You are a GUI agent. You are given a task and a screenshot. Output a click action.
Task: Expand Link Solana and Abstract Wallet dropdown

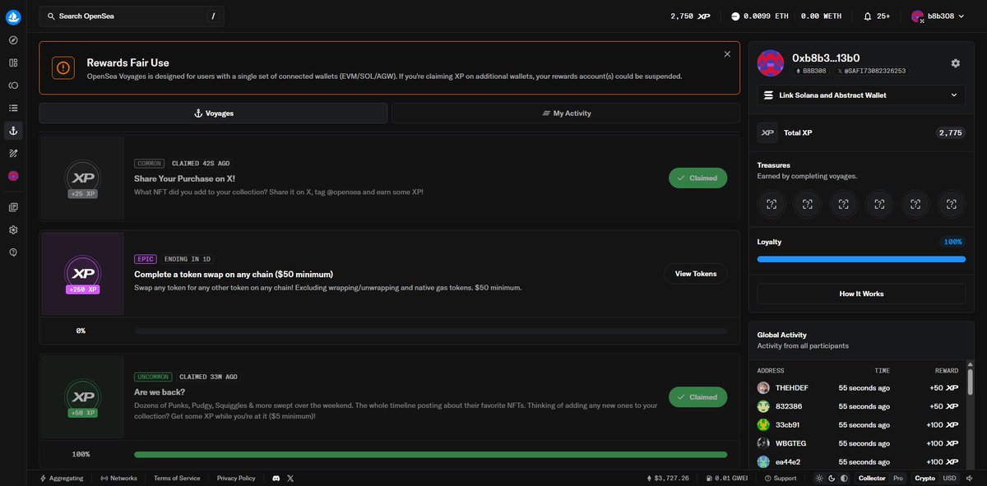pyautogui.click(x=861, y=95)
